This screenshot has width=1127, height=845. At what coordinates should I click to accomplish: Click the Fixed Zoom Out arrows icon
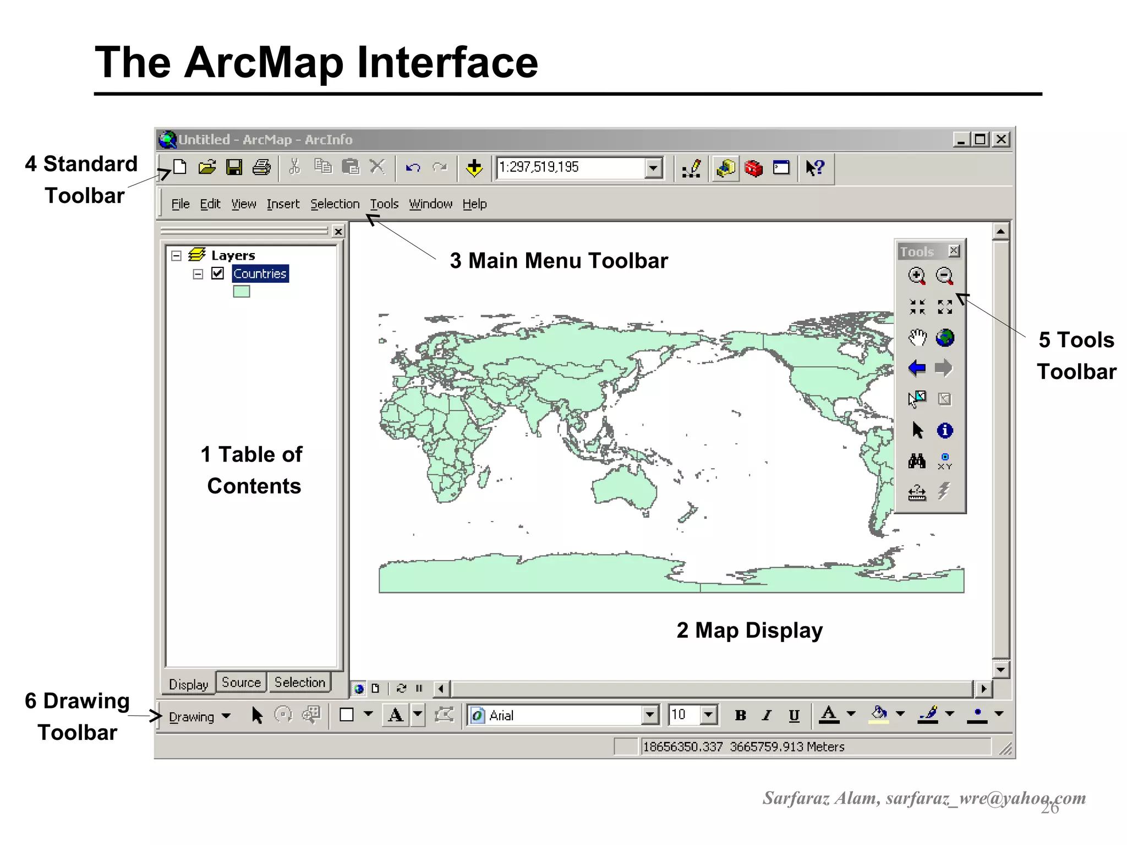point(945,307)
